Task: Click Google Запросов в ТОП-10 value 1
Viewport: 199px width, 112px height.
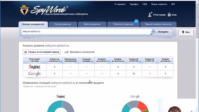Action: (x=150, y=74)
